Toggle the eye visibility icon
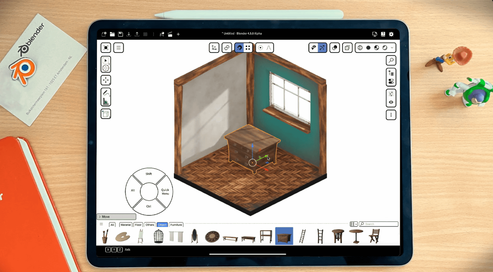 391,102
